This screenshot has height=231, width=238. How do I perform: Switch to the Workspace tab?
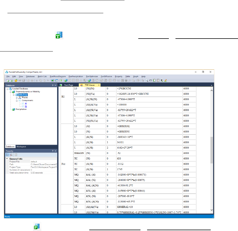coord(21,147)
